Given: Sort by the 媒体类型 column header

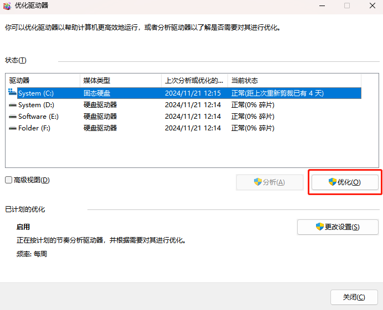Looking at the screenshot, I should click(121, 81).
